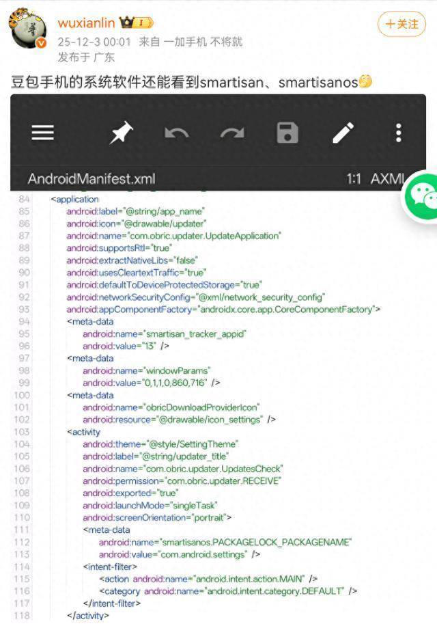Open the three-dot more options menu
437x626 pixels.
click(398, 133)
